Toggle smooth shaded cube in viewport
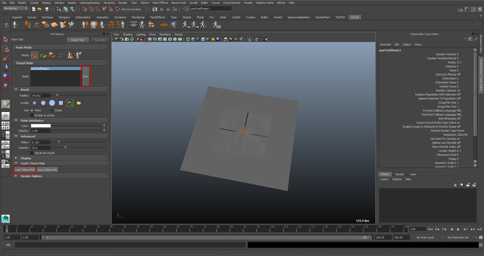The width and height of the screenshot is (484, 256). [193, 39]
